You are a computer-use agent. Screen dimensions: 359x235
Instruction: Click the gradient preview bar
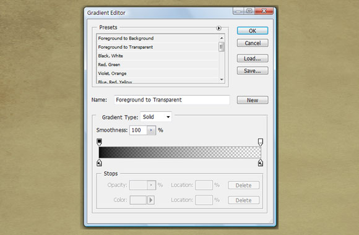(179, 152)
